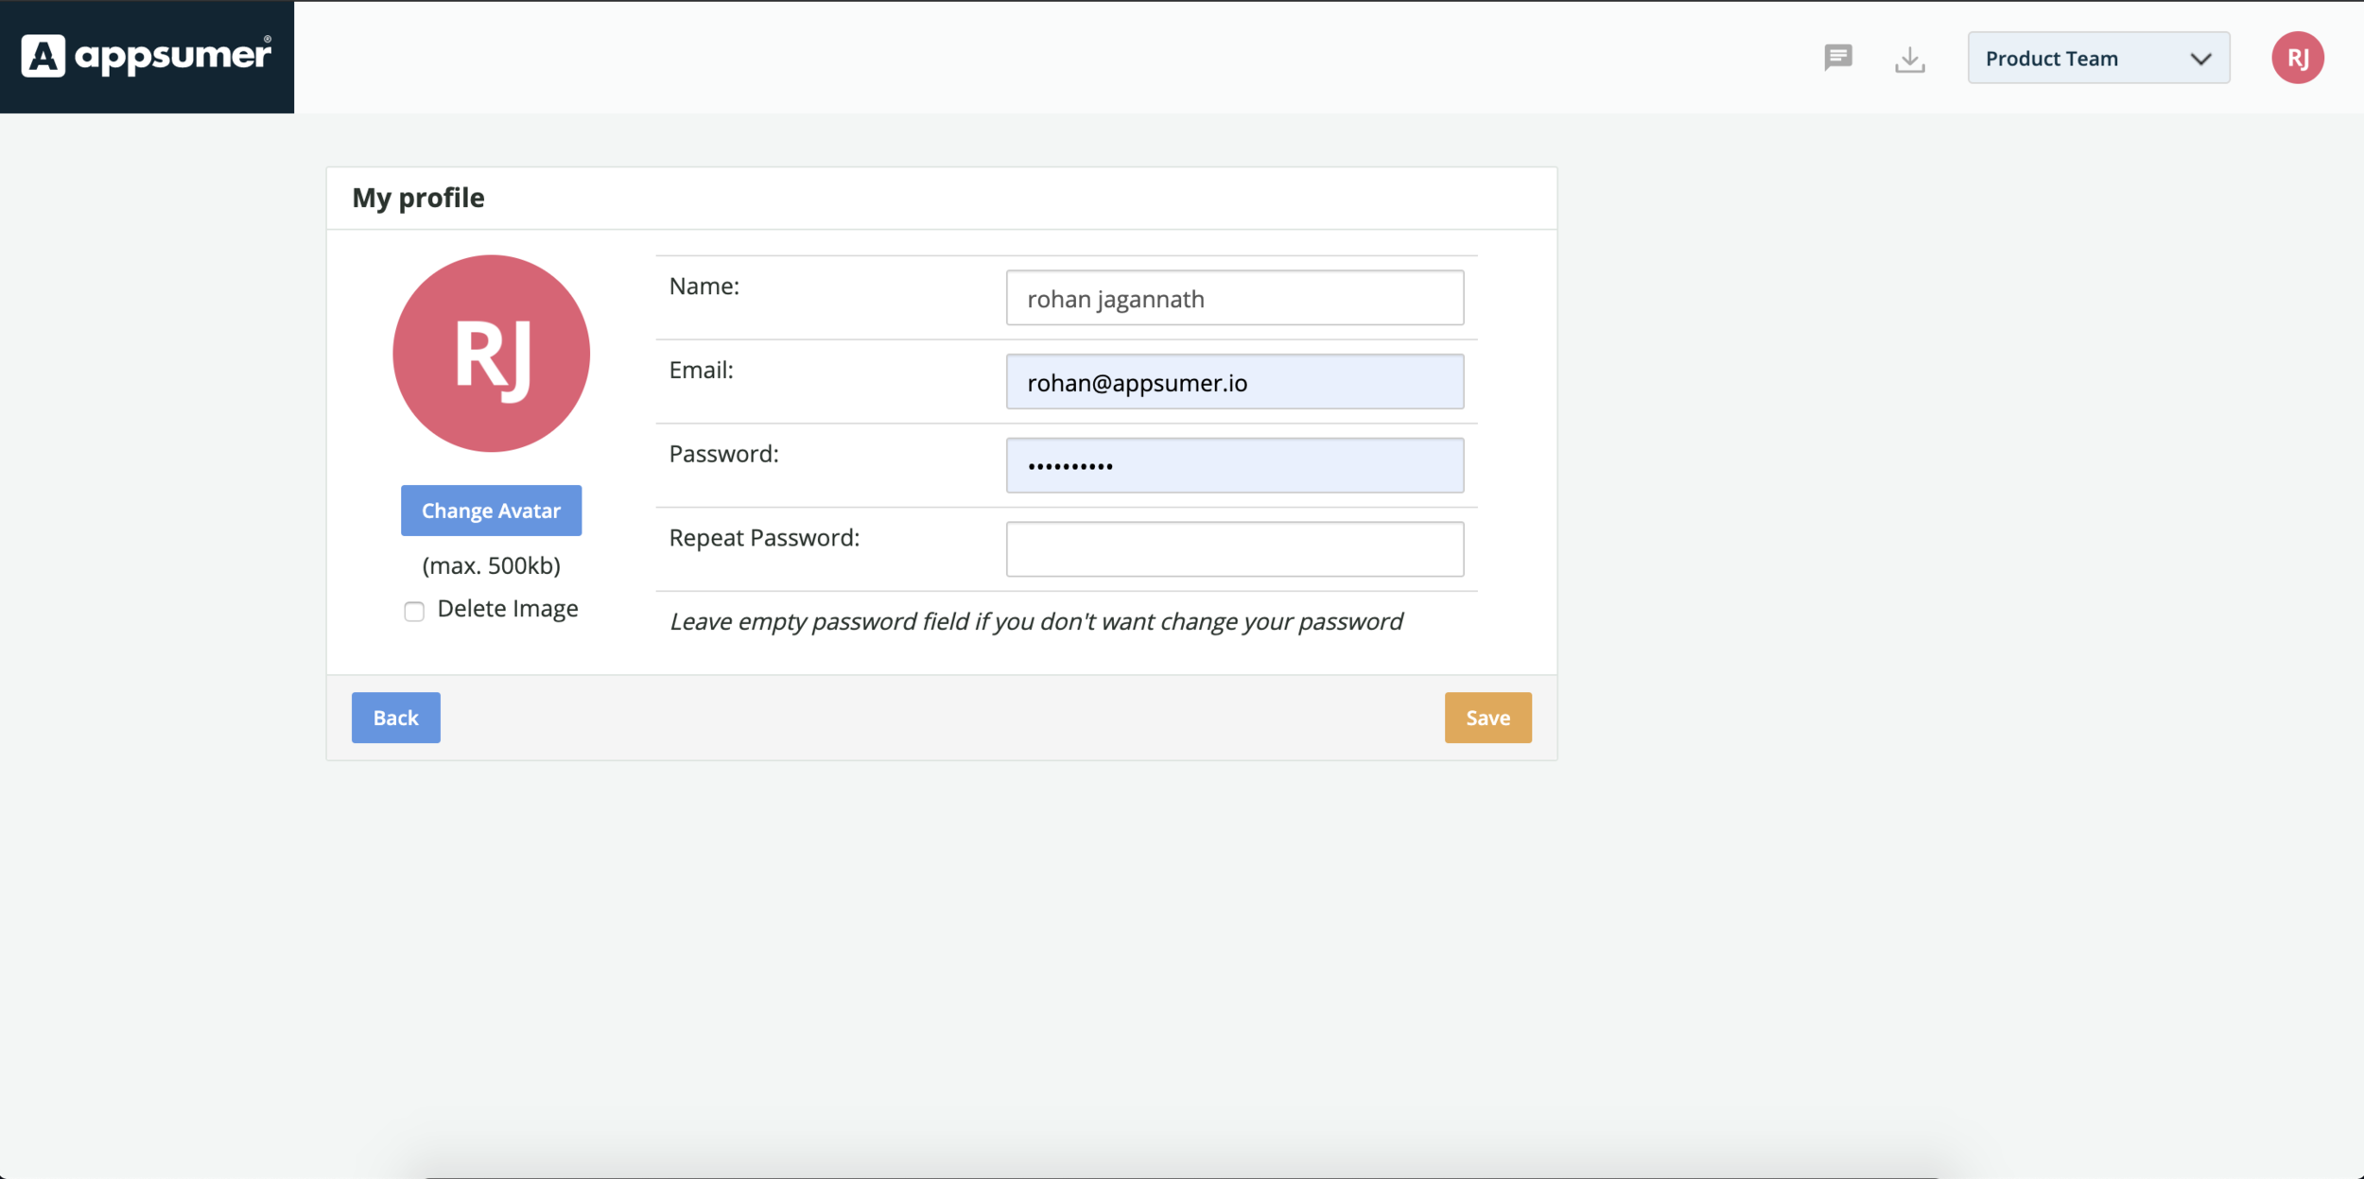Screen dimensions: 2364x1179
Task: Open the RJ user avatar menu
Action: tap(2297, 58)
